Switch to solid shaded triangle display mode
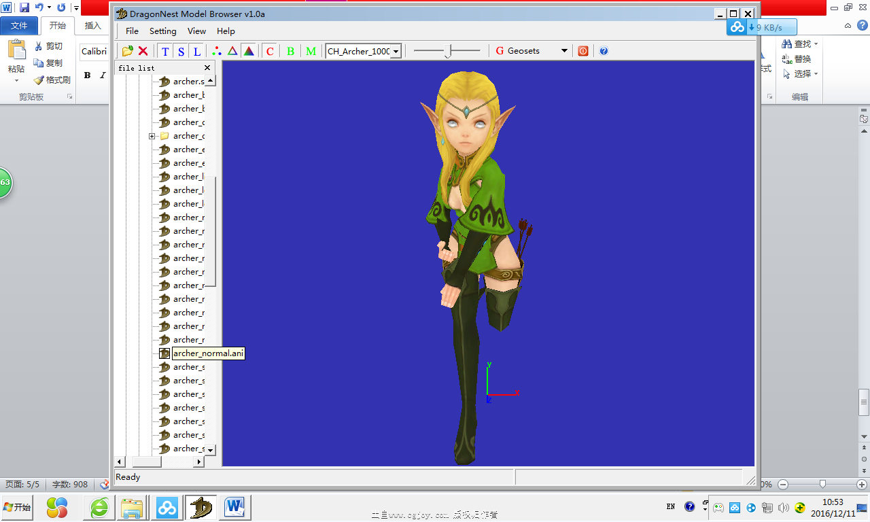Screen dimensions: 870x522 [249, 51]
